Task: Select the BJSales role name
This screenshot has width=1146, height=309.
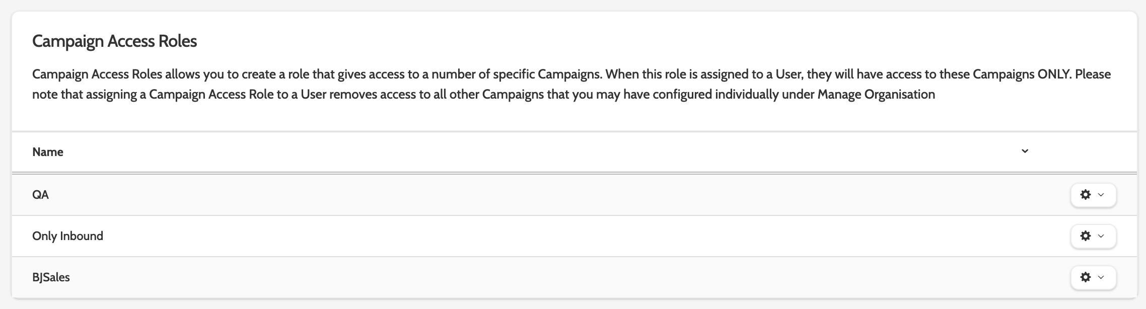Action: [51, 277]
